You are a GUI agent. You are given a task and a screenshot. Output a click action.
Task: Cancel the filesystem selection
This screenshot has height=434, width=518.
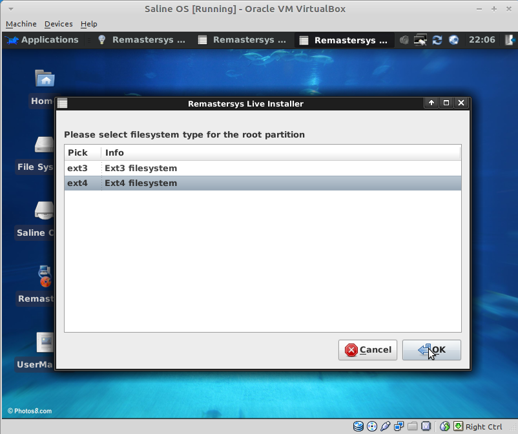pos(368,350)
